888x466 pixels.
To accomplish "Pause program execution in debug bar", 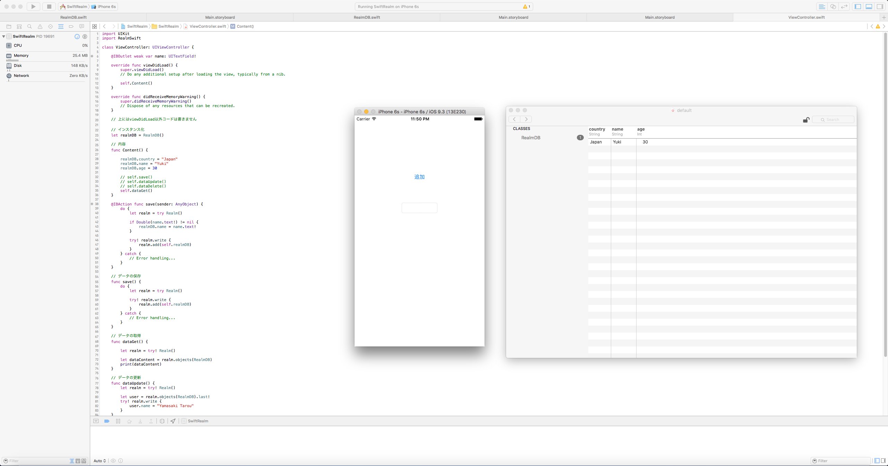I will click(x=118, y=421).
